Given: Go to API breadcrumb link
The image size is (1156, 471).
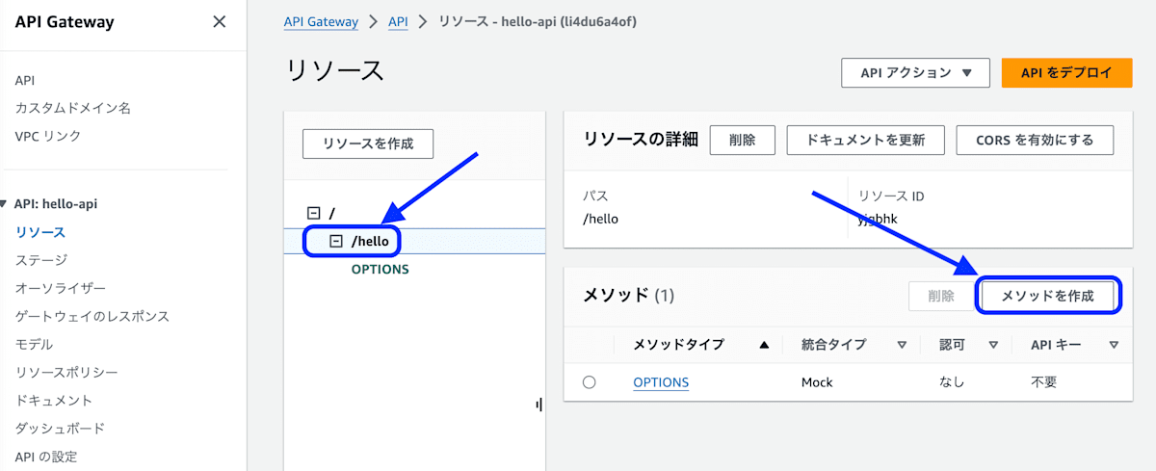Looking at the screenshot, I should (398, 21).
